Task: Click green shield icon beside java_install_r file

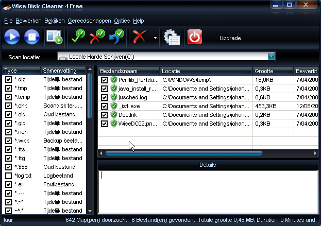Action: pos(114,89)
